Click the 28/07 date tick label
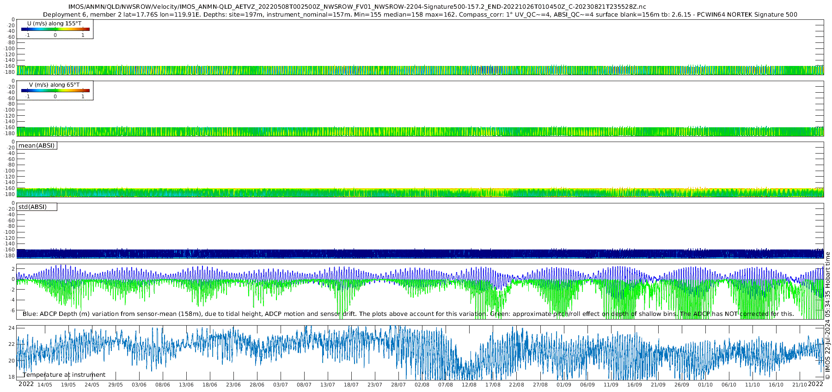This screenshot has width=832, height=392. (x=398, y=385)
